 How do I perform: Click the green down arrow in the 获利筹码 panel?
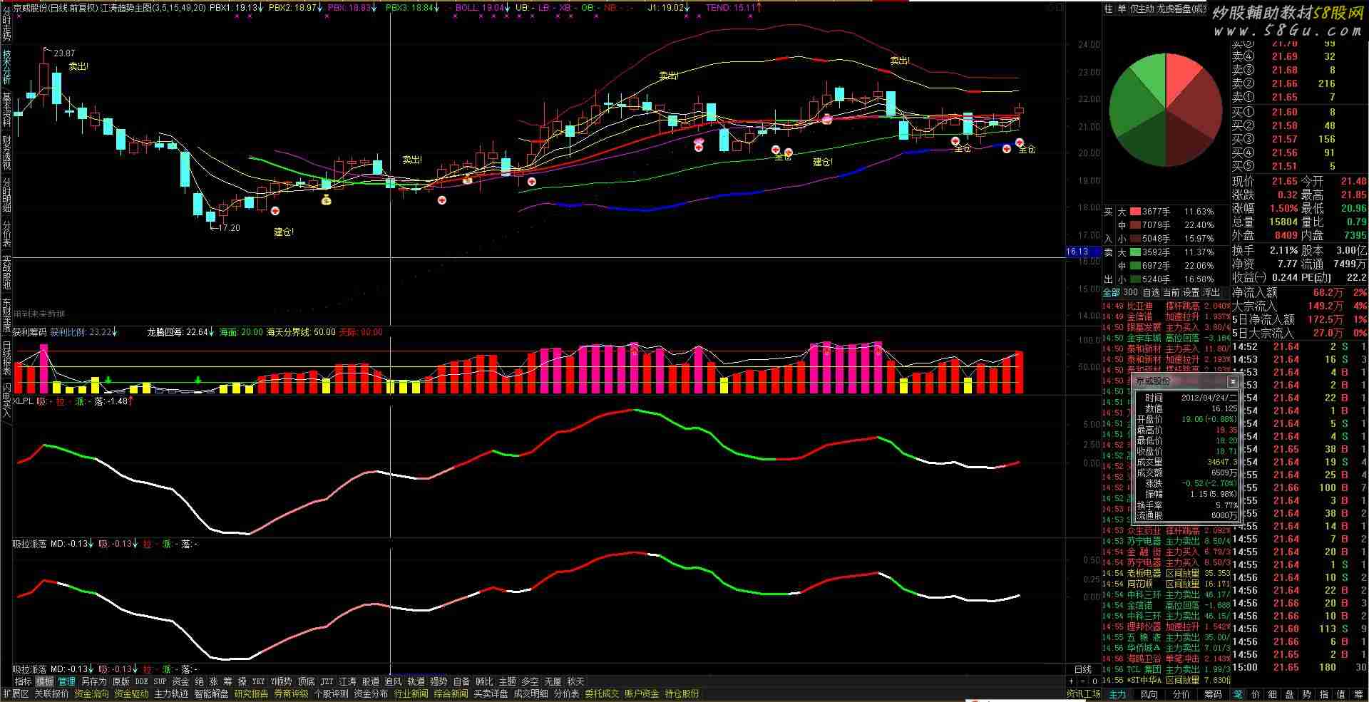(108, 382)
